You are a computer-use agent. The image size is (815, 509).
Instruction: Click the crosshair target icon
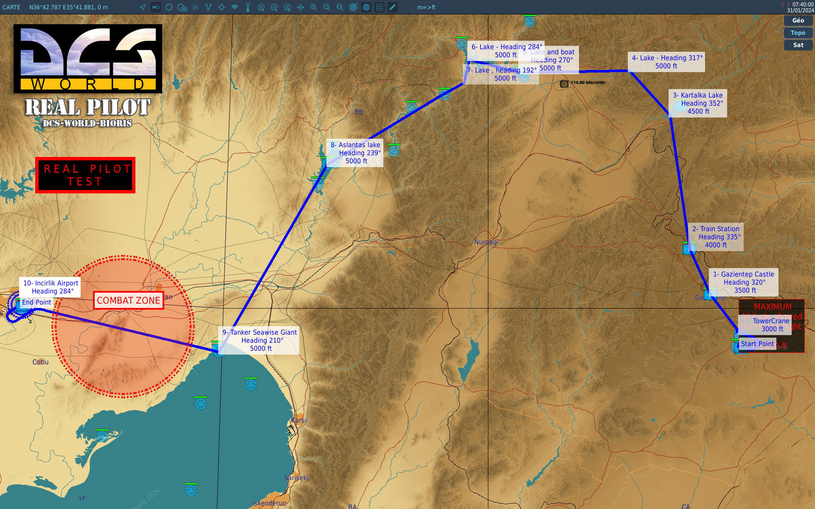pos(222,7)
